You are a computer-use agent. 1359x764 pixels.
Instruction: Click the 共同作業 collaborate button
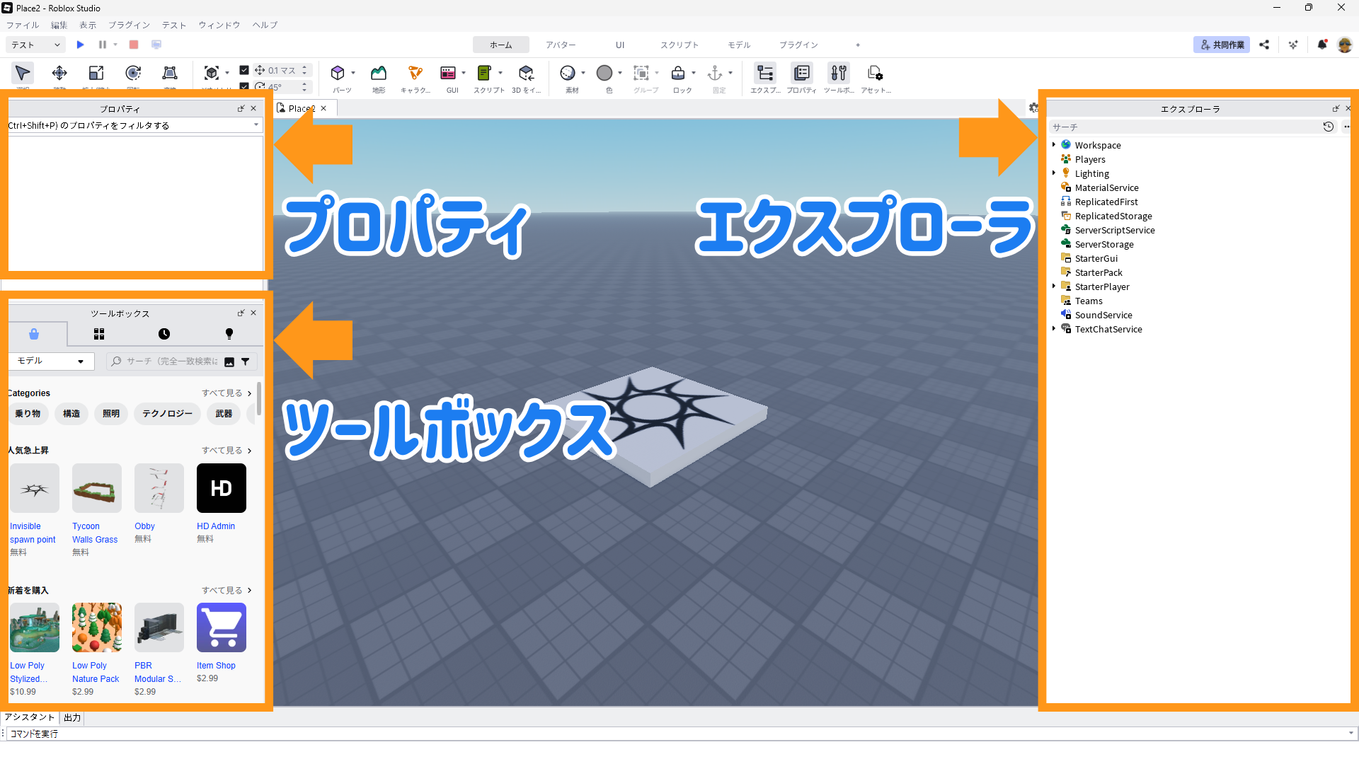click(x=1222, y=45)
